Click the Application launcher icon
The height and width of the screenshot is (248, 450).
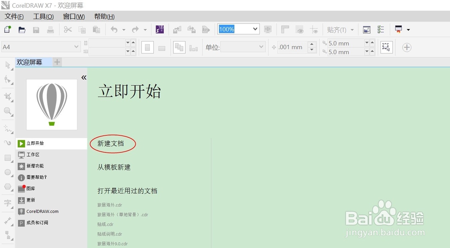pyautogui.click(x=399, y=29)
